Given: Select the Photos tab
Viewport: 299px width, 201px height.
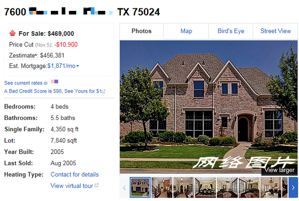Looking at the screenshot, I should click(142, 31).
